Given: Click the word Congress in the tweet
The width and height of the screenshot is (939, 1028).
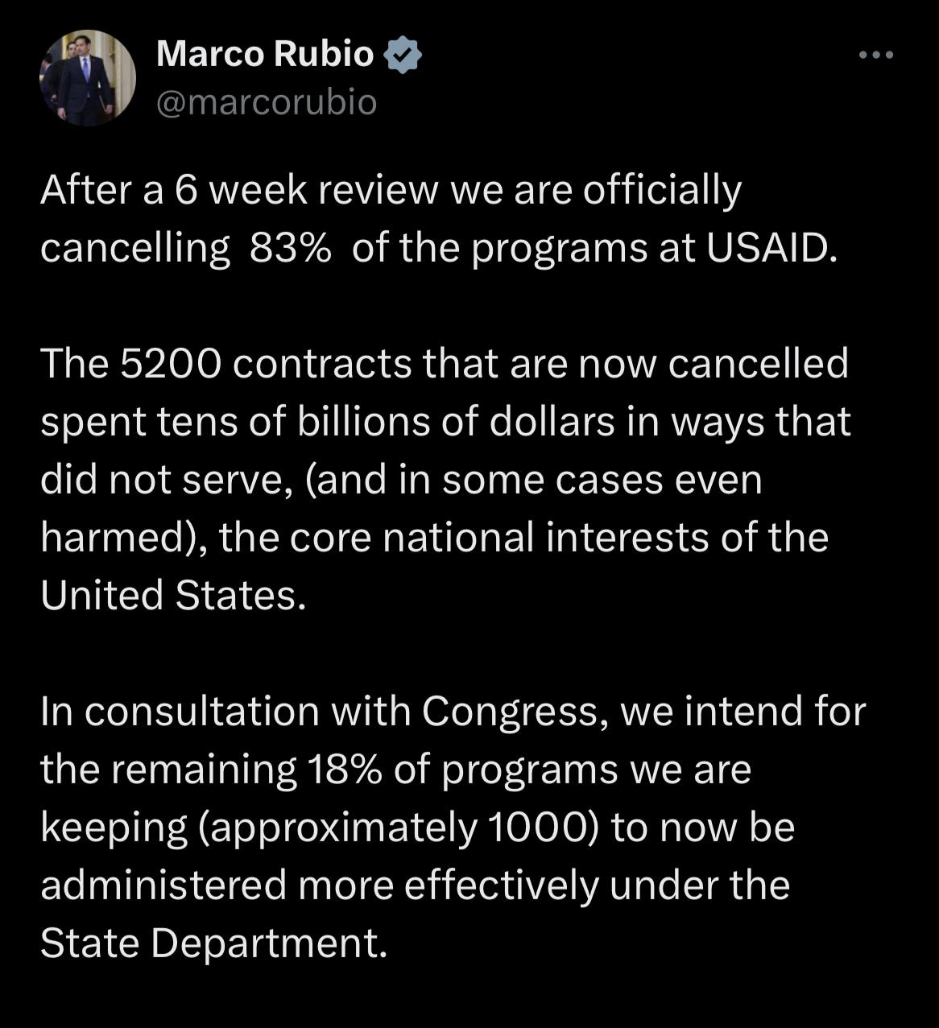Looking at the screenshot, I should [511, 711].
